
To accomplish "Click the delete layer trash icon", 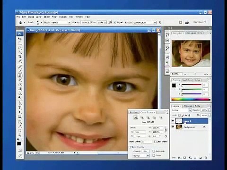I will click(206, 158).
